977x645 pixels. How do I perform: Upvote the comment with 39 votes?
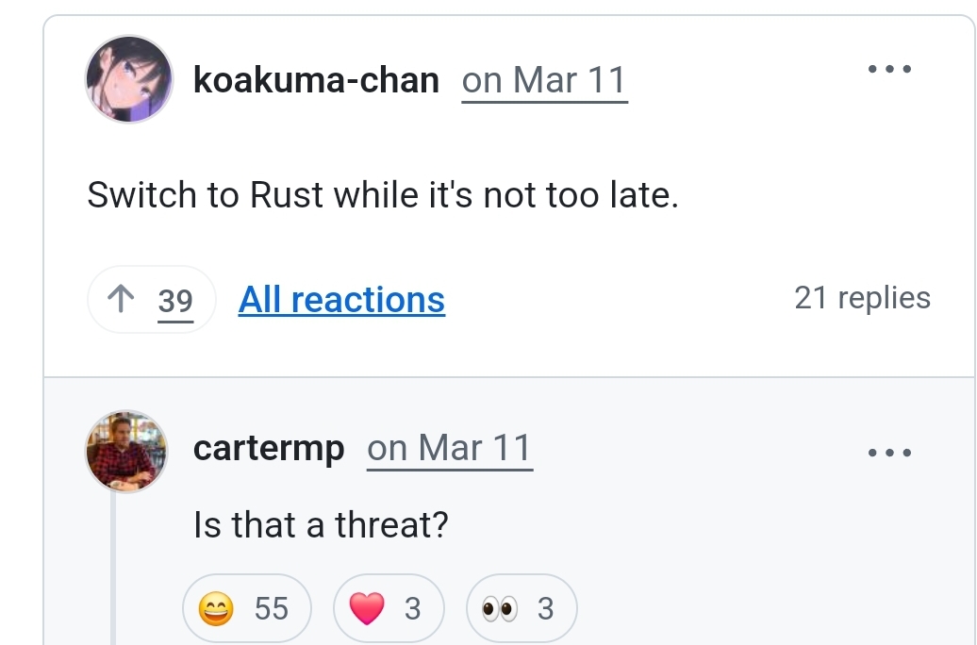coord(152,300)
